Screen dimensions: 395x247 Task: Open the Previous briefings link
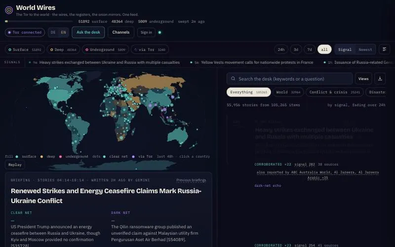(191, 180)
